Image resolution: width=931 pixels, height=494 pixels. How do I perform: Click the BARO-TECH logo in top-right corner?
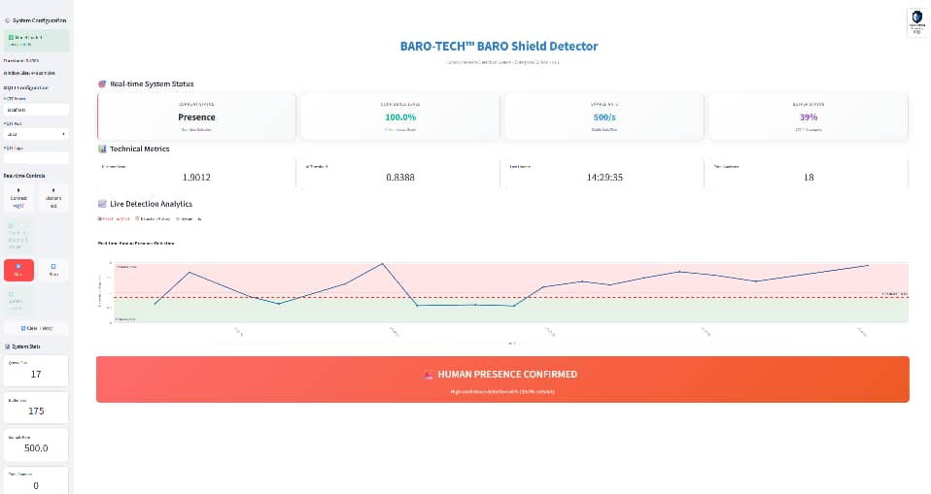pos(915,22)
